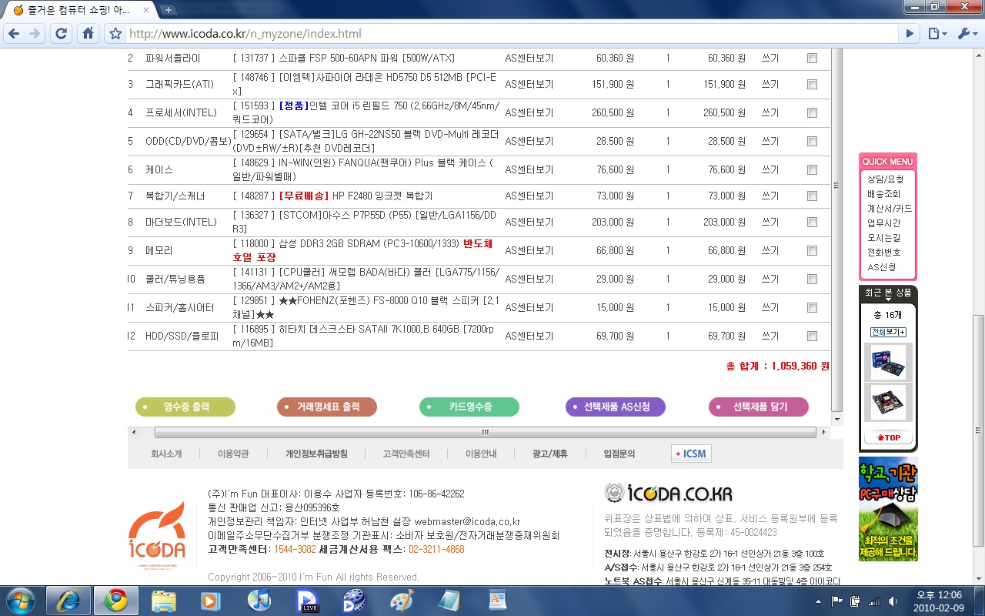Click the Go arrow beside address bar
985x616 pixels.
[x=910, y=34]
